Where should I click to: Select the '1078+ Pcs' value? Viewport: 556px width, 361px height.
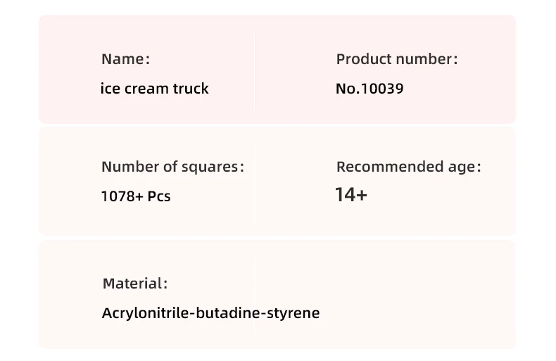[136, 196]
